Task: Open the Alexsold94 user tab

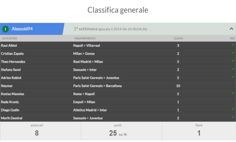Action: (x=32, y=29)
